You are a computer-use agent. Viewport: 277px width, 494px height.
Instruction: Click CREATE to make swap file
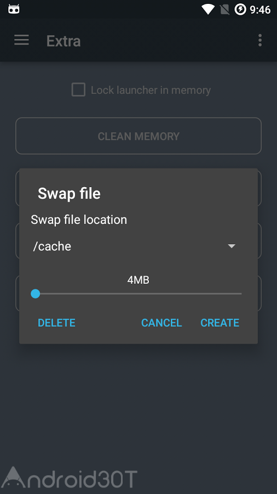pos(220,323)
